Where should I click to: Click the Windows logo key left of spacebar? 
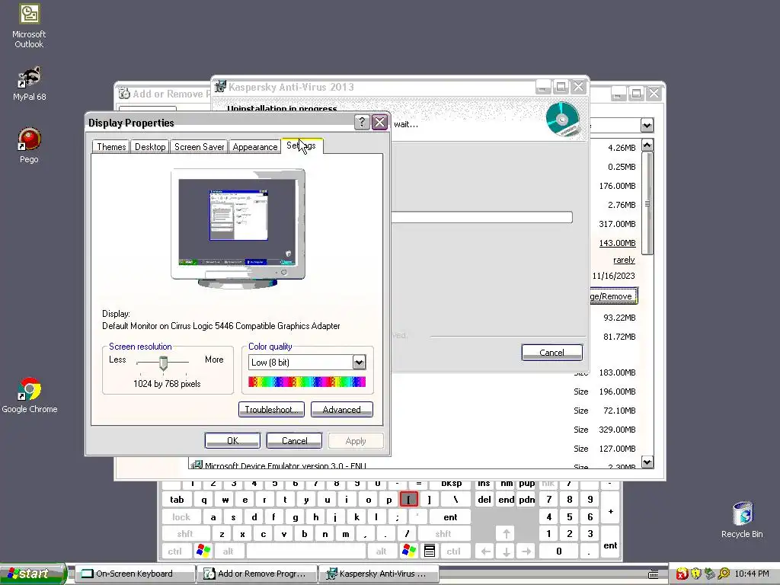(203, 551)
